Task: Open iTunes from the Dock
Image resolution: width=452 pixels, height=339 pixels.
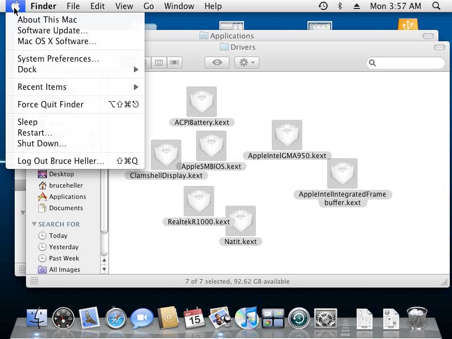Action: pos(246,318)
